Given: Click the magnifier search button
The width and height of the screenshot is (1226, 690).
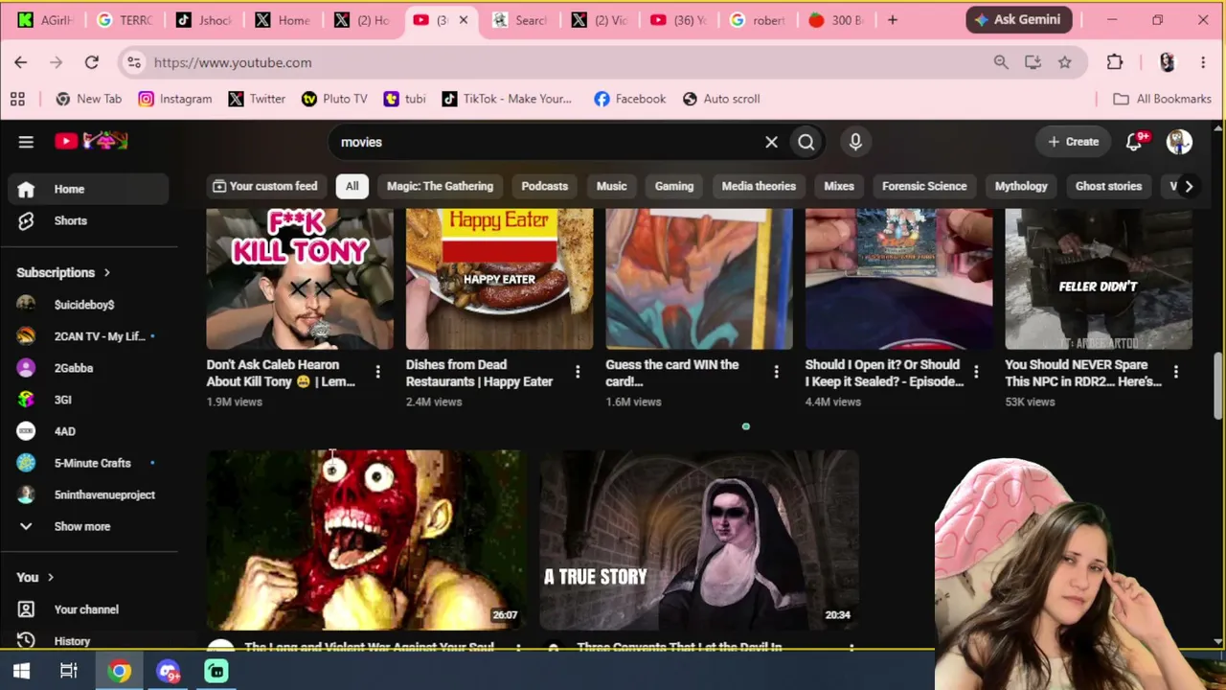Looking at the screenshot, I should tap(806, 142).
